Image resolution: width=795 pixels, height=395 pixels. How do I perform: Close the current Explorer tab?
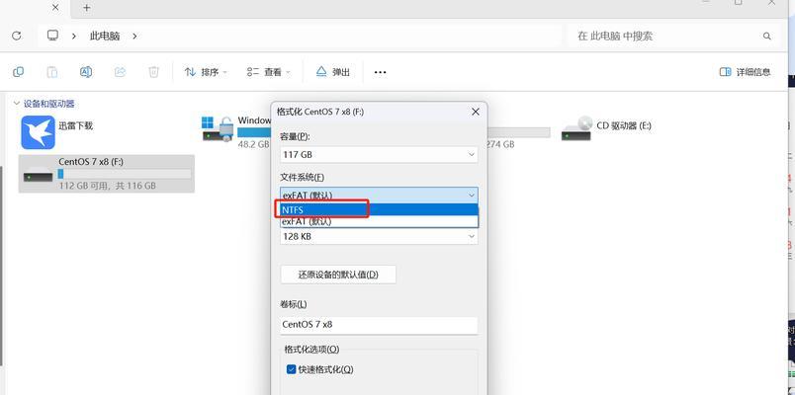click(55, 8)
